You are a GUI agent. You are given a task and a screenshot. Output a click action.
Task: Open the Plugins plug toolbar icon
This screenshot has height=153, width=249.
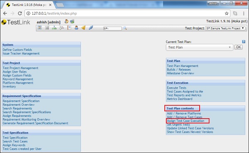coord(91,28)
